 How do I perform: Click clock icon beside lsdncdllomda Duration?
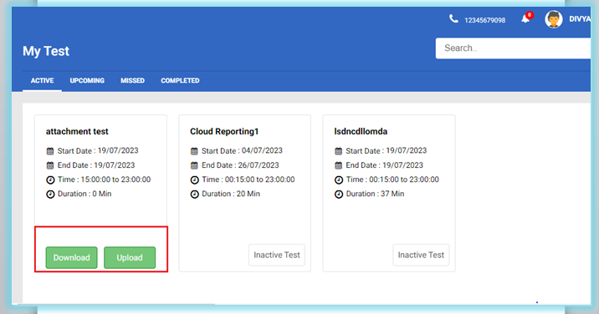[x=339, y=195]
